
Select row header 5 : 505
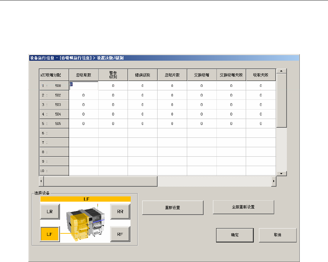54,123
